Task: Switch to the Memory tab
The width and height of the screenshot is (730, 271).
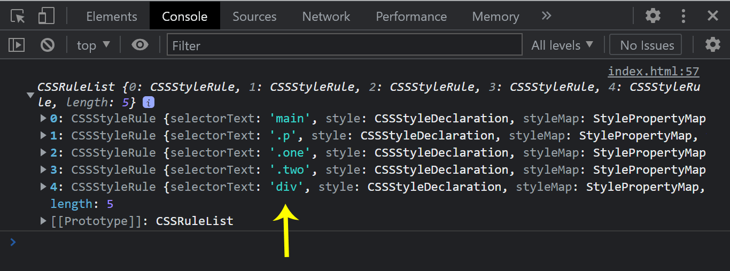Action: (495, 17)
